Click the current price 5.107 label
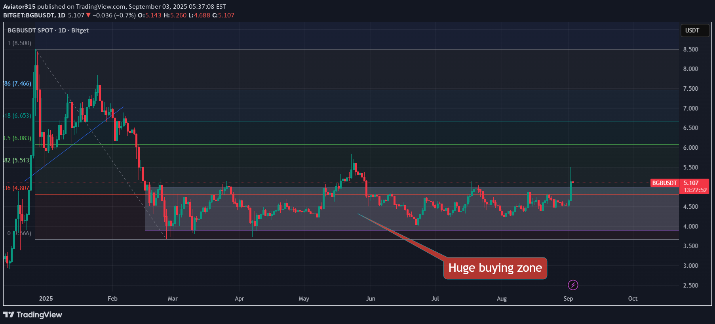The height and width of the screenshot is (324, 715). (691, 183)
